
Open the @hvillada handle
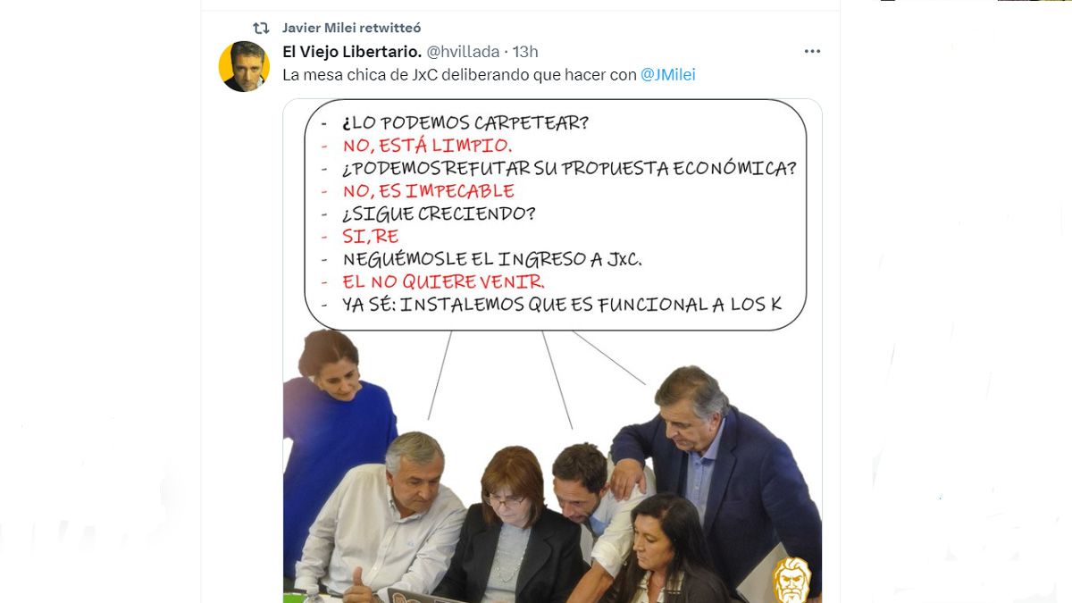pyautogui.click(x=463, y=52)
